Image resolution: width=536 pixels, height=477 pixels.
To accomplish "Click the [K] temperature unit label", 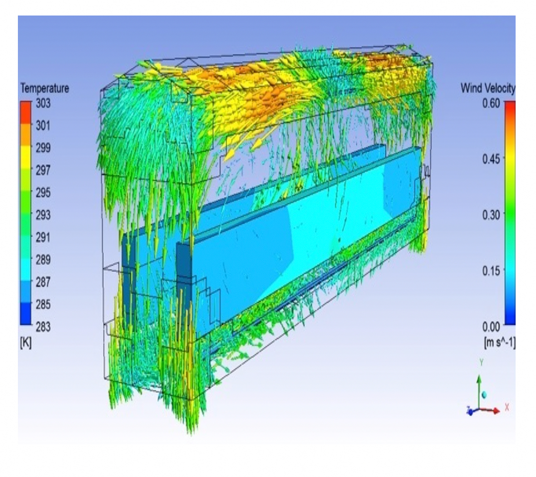I will pyautogui.click(x=26, y=343).
